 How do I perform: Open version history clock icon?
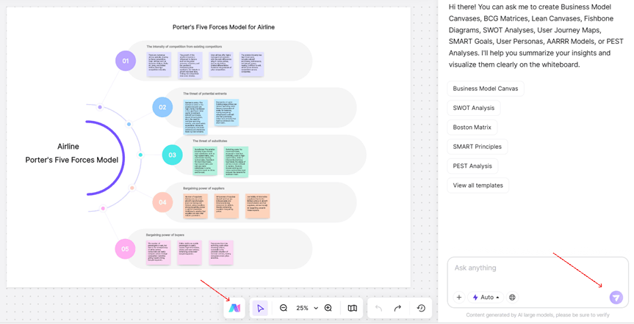[421, 309]
